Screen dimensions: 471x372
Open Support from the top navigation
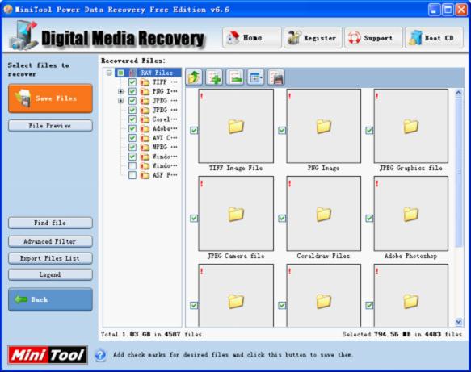click(373, 37)
